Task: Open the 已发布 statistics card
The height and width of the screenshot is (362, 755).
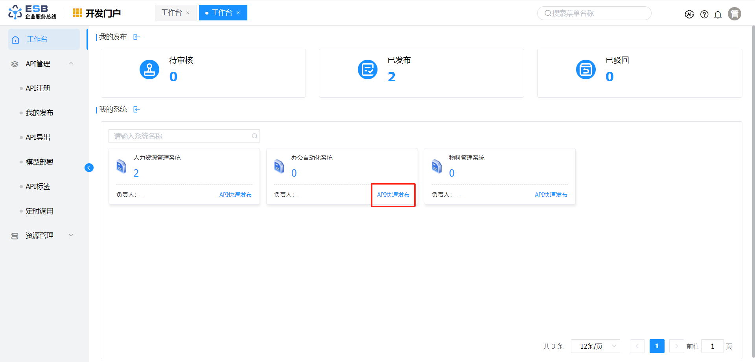Action: click(421, 73)
